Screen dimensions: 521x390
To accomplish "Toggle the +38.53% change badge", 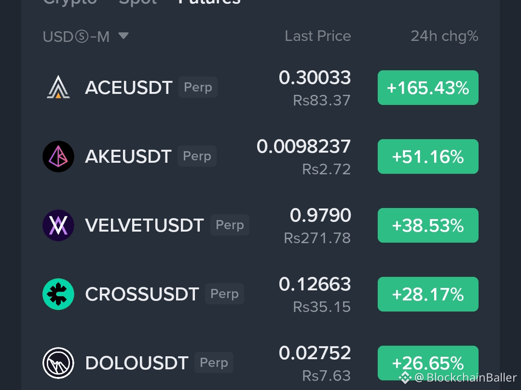I will click(428, 225).
